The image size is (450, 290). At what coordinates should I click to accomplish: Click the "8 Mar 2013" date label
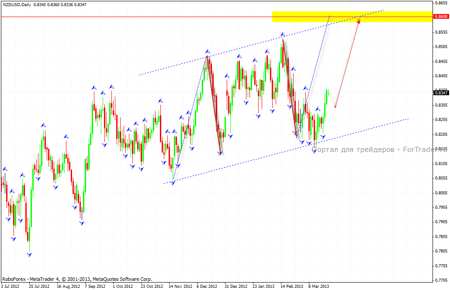318,287
